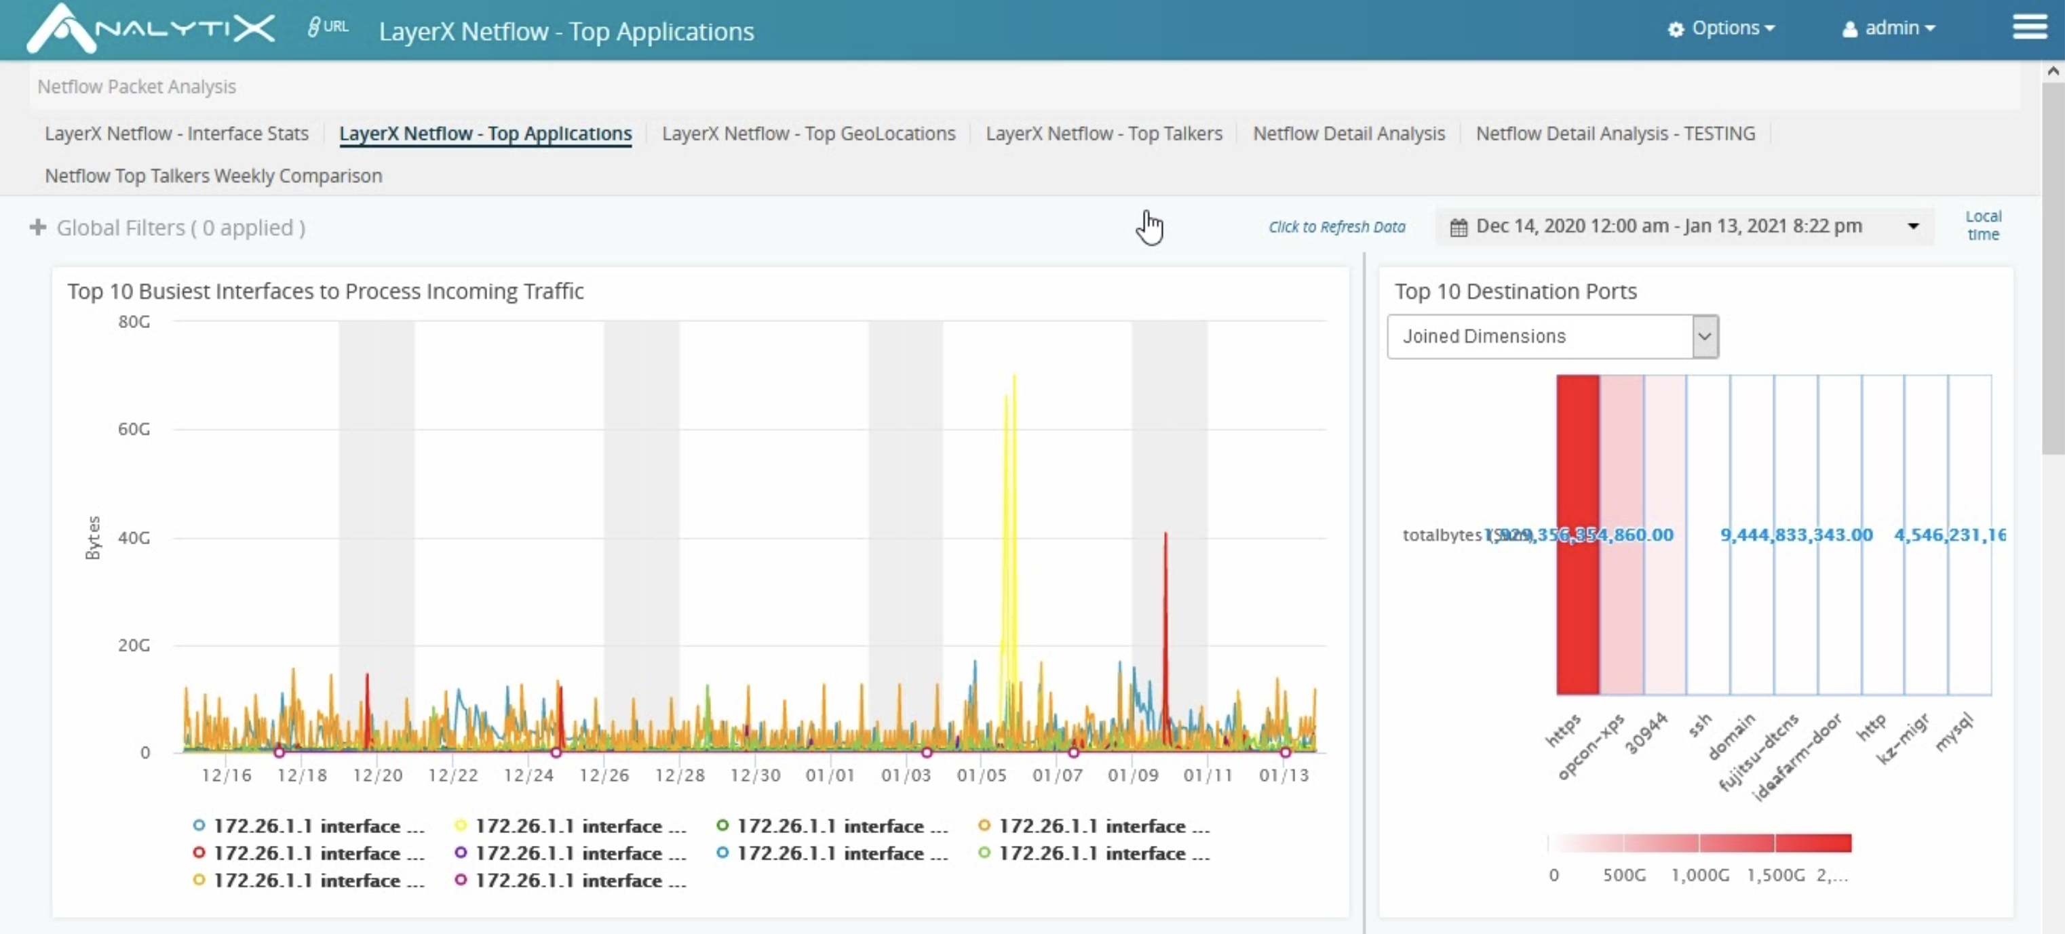The image size is (2065, 934).
Task: Click the Click to Refresh Data link
Action: 1336,226
